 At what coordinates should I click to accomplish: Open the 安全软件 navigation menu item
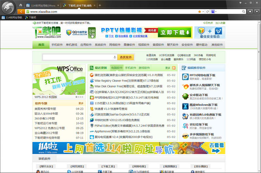[187, 45]
